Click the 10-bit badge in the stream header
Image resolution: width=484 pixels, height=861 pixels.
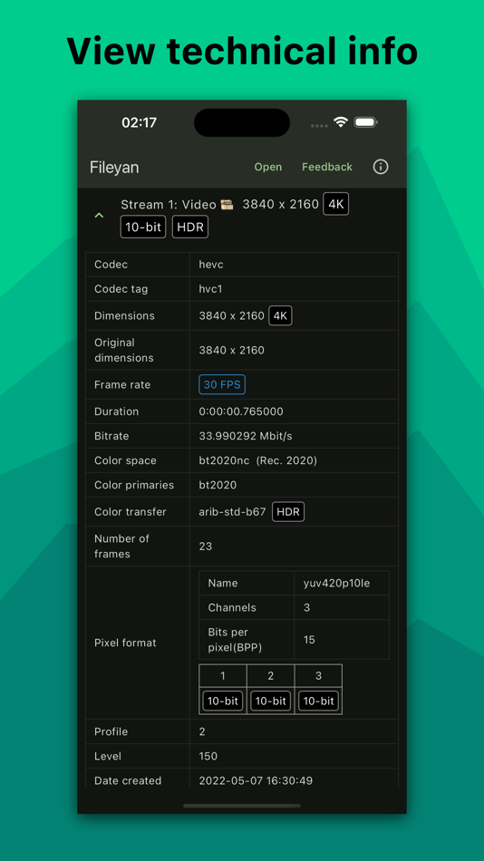pos(143,227)
